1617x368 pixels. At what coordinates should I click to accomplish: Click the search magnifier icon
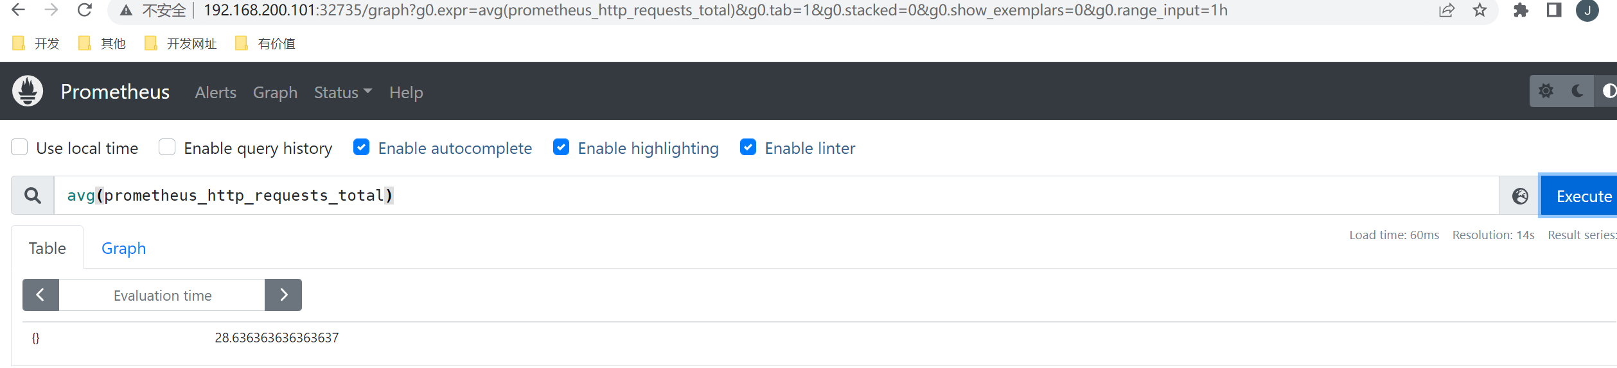pyautogui.click(x=33, y=196)
